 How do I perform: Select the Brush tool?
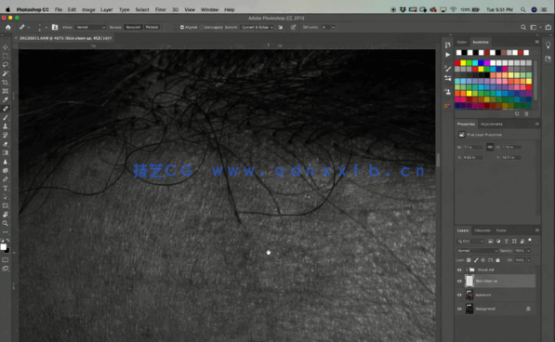(6, 117)
